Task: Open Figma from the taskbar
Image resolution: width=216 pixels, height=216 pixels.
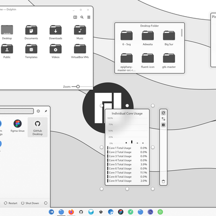Action: [120, 212]
